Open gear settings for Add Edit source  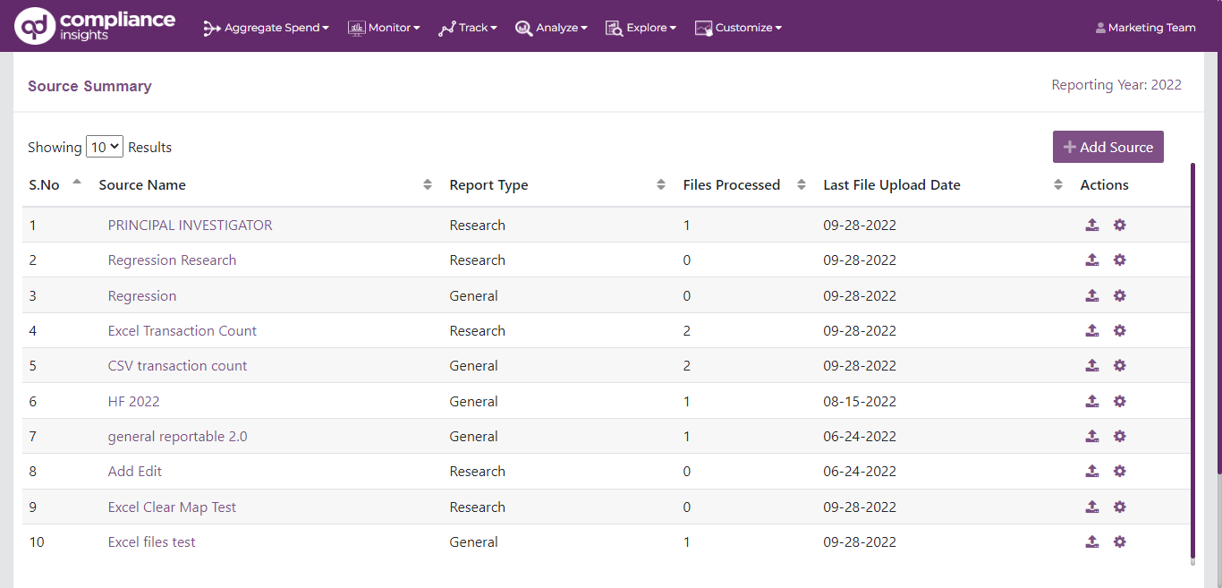click(1119, 472)
